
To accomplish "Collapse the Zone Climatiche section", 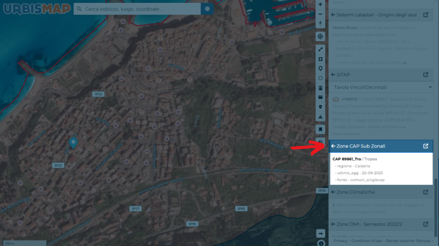I will 333,192.
